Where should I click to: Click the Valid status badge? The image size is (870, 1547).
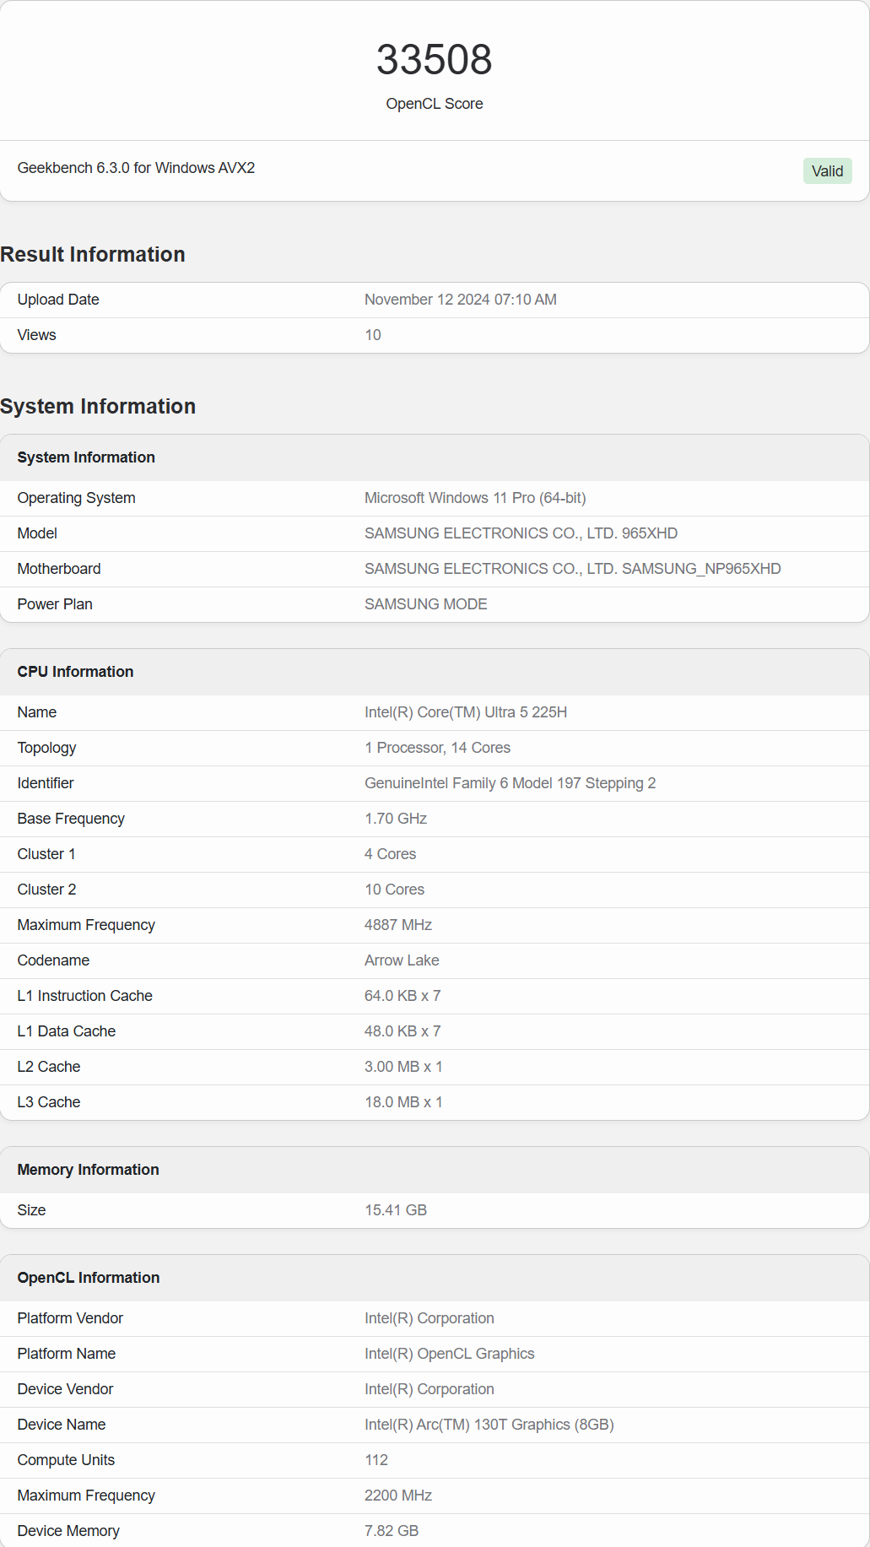coord(827,171)
